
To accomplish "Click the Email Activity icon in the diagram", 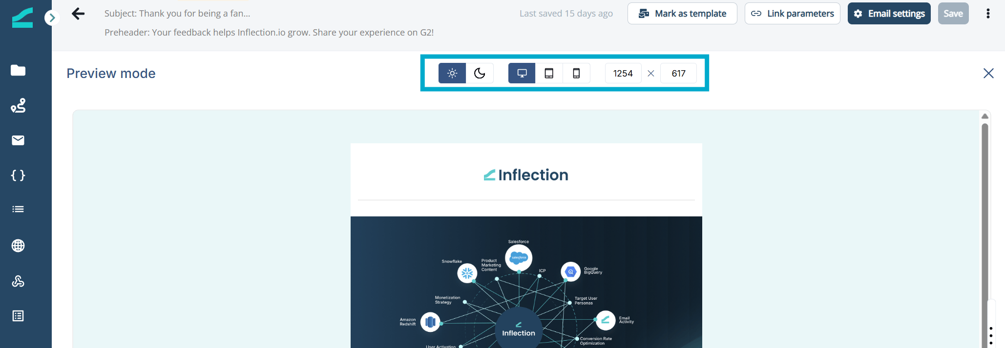I will [x=606, y=320].
